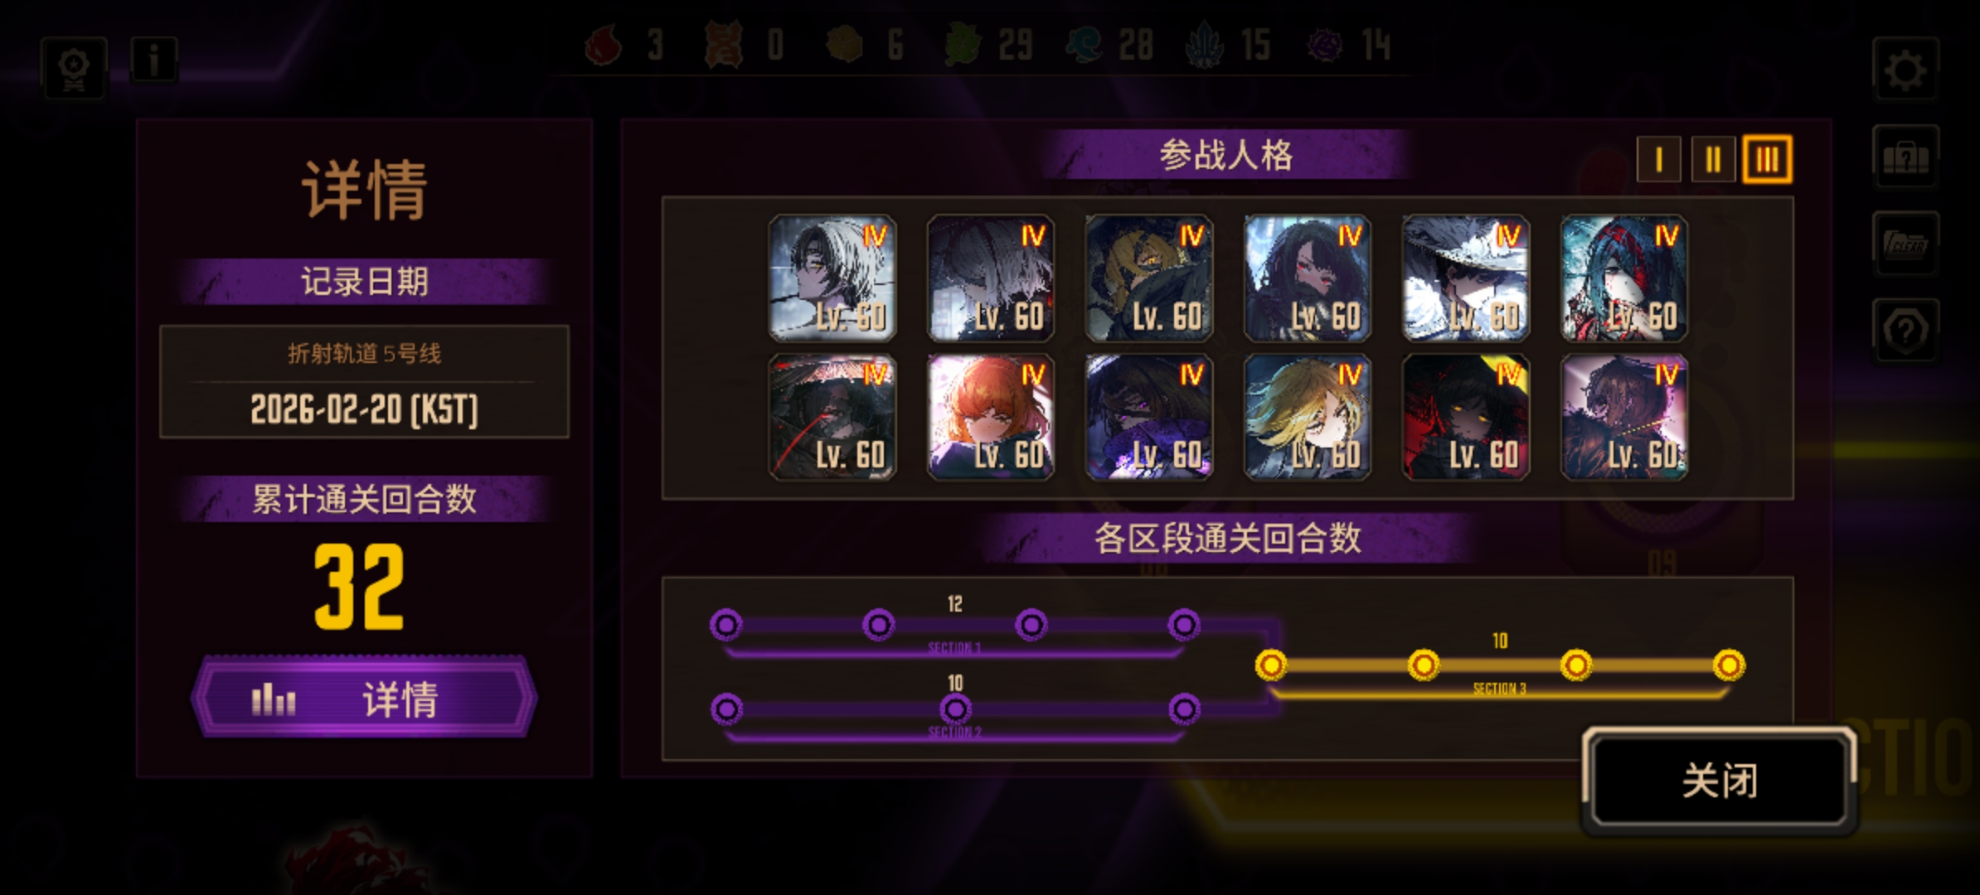1980x895 pixels.
Task: Select team tab III
Action: (x=1767, y=159)
